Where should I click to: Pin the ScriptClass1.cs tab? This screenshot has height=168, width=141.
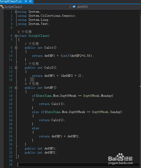pyautogui.click(x=26, y=1)
